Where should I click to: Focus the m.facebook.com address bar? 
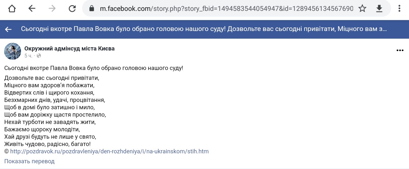pyautogui.click(x=224, y=9)
